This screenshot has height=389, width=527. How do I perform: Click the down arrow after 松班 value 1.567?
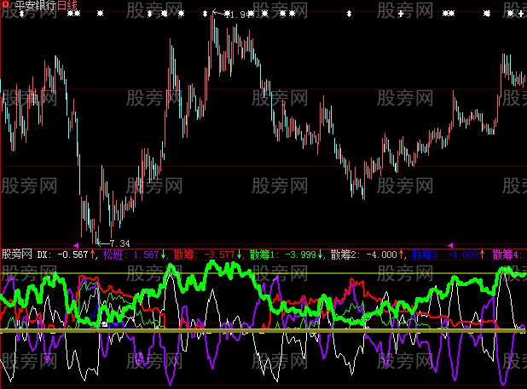click(x=164, y=254)
